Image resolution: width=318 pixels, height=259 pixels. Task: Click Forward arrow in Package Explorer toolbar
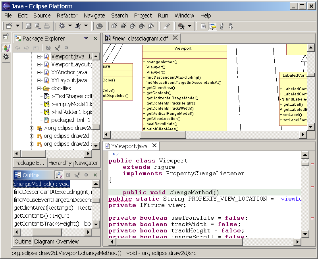[27, 48]
